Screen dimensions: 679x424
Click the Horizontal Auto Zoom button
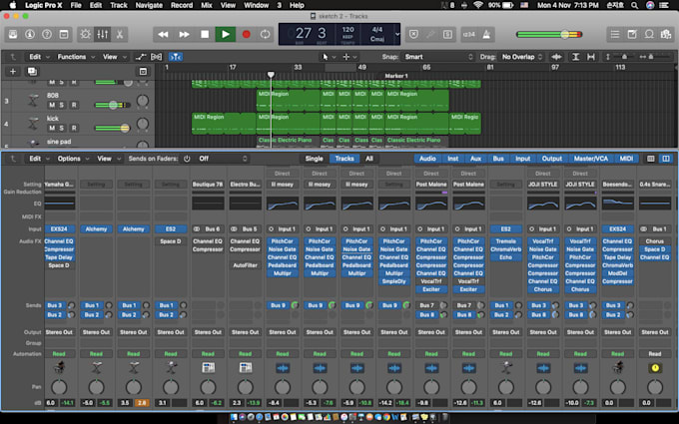(591, 57)
